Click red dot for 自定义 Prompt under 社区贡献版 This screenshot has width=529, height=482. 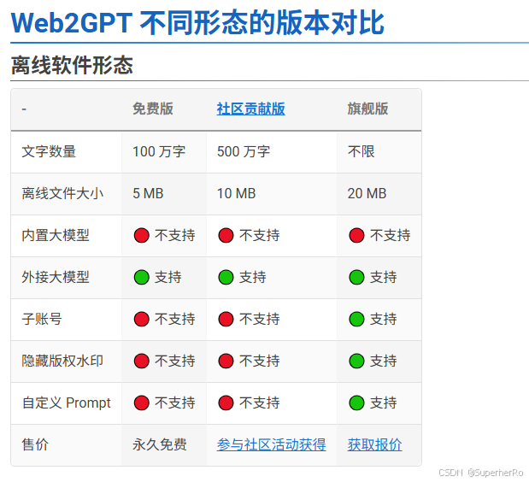click(226, 403)
